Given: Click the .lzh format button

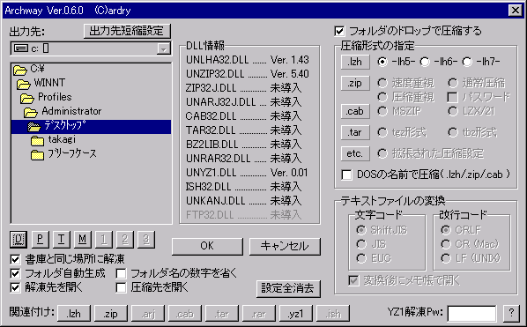Looking at the screenshot, I should 355,62.
